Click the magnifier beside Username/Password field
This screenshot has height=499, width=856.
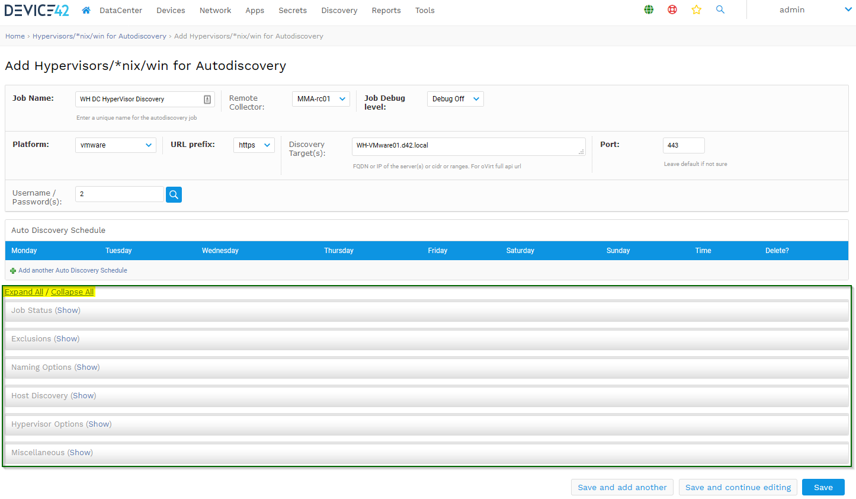point(174,194)
